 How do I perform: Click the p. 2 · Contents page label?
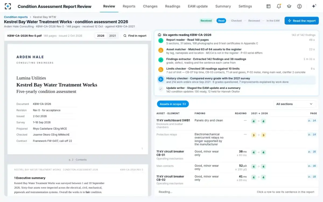[78, 160]
